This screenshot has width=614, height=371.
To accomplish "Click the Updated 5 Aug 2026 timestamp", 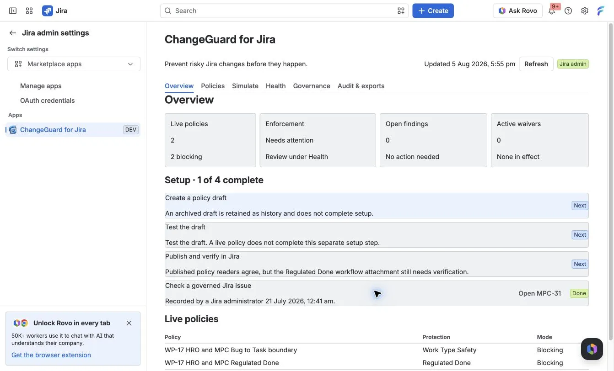I will (469, 64).
